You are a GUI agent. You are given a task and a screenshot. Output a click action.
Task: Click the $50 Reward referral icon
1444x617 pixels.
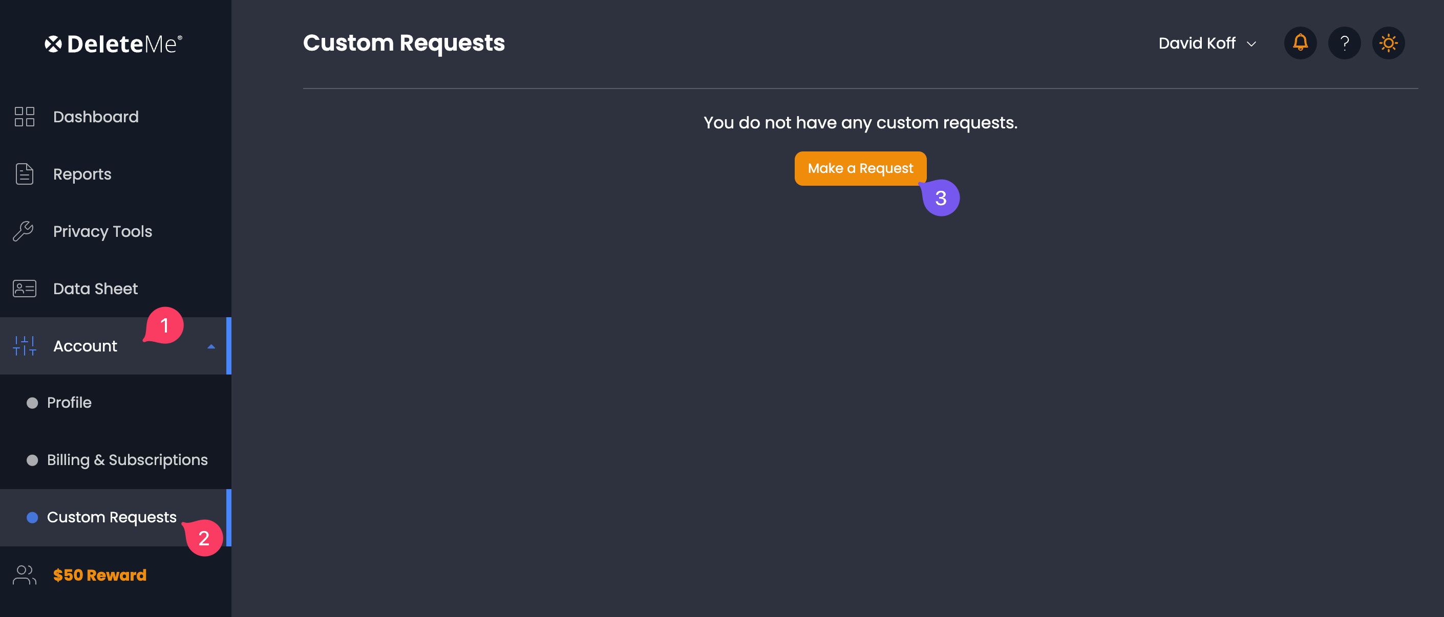[24, 575]
